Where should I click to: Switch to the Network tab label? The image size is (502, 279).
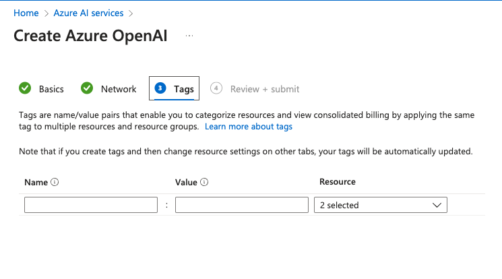pyautogui.click(x=119, y=89)
